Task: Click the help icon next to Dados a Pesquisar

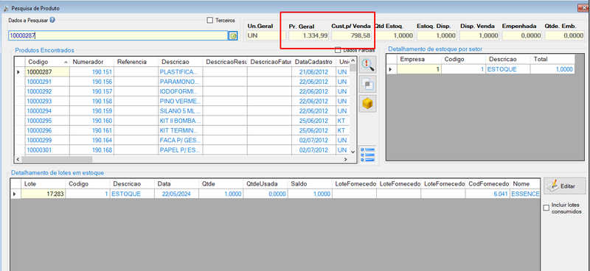Action: (x=52, y=21)
